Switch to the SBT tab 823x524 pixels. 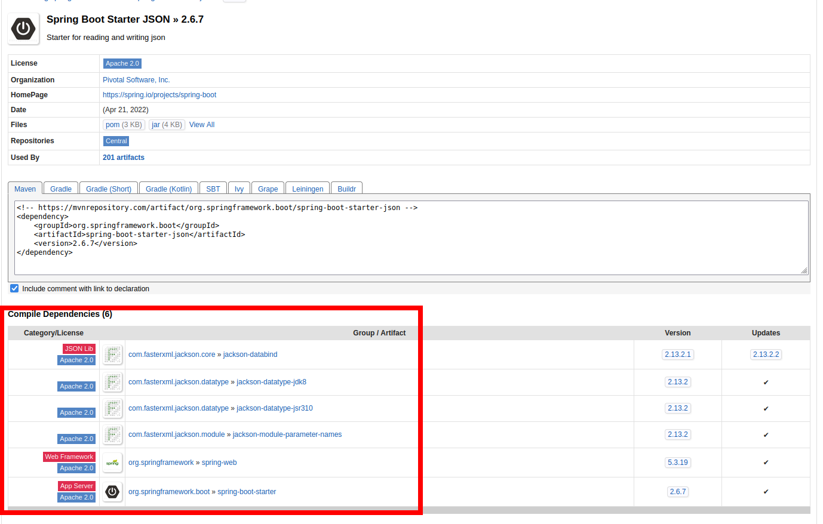213,189
